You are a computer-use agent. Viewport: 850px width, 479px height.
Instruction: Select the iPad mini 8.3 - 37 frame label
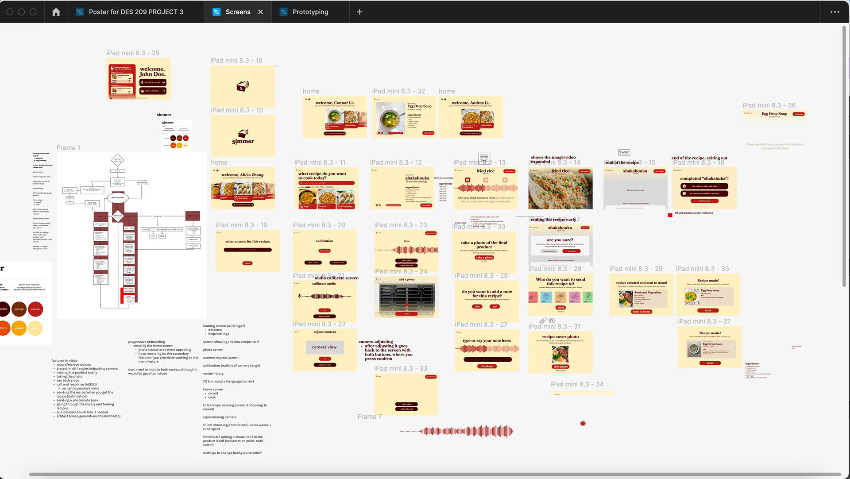click(x=704, y=321)
